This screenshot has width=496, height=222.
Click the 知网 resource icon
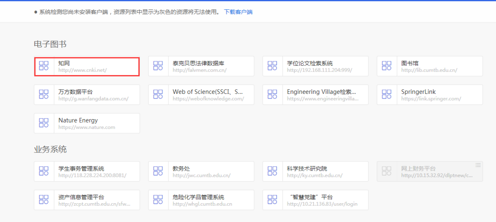44,66
